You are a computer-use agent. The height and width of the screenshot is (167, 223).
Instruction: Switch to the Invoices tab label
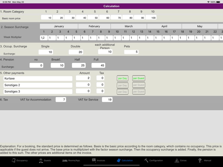pyautogui.click(x=101, y=160)
